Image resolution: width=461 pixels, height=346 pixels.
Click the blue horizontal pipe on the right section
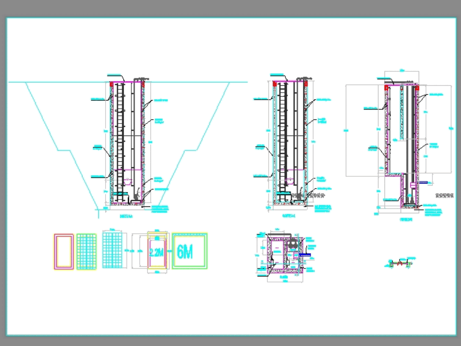pos(424,182)
